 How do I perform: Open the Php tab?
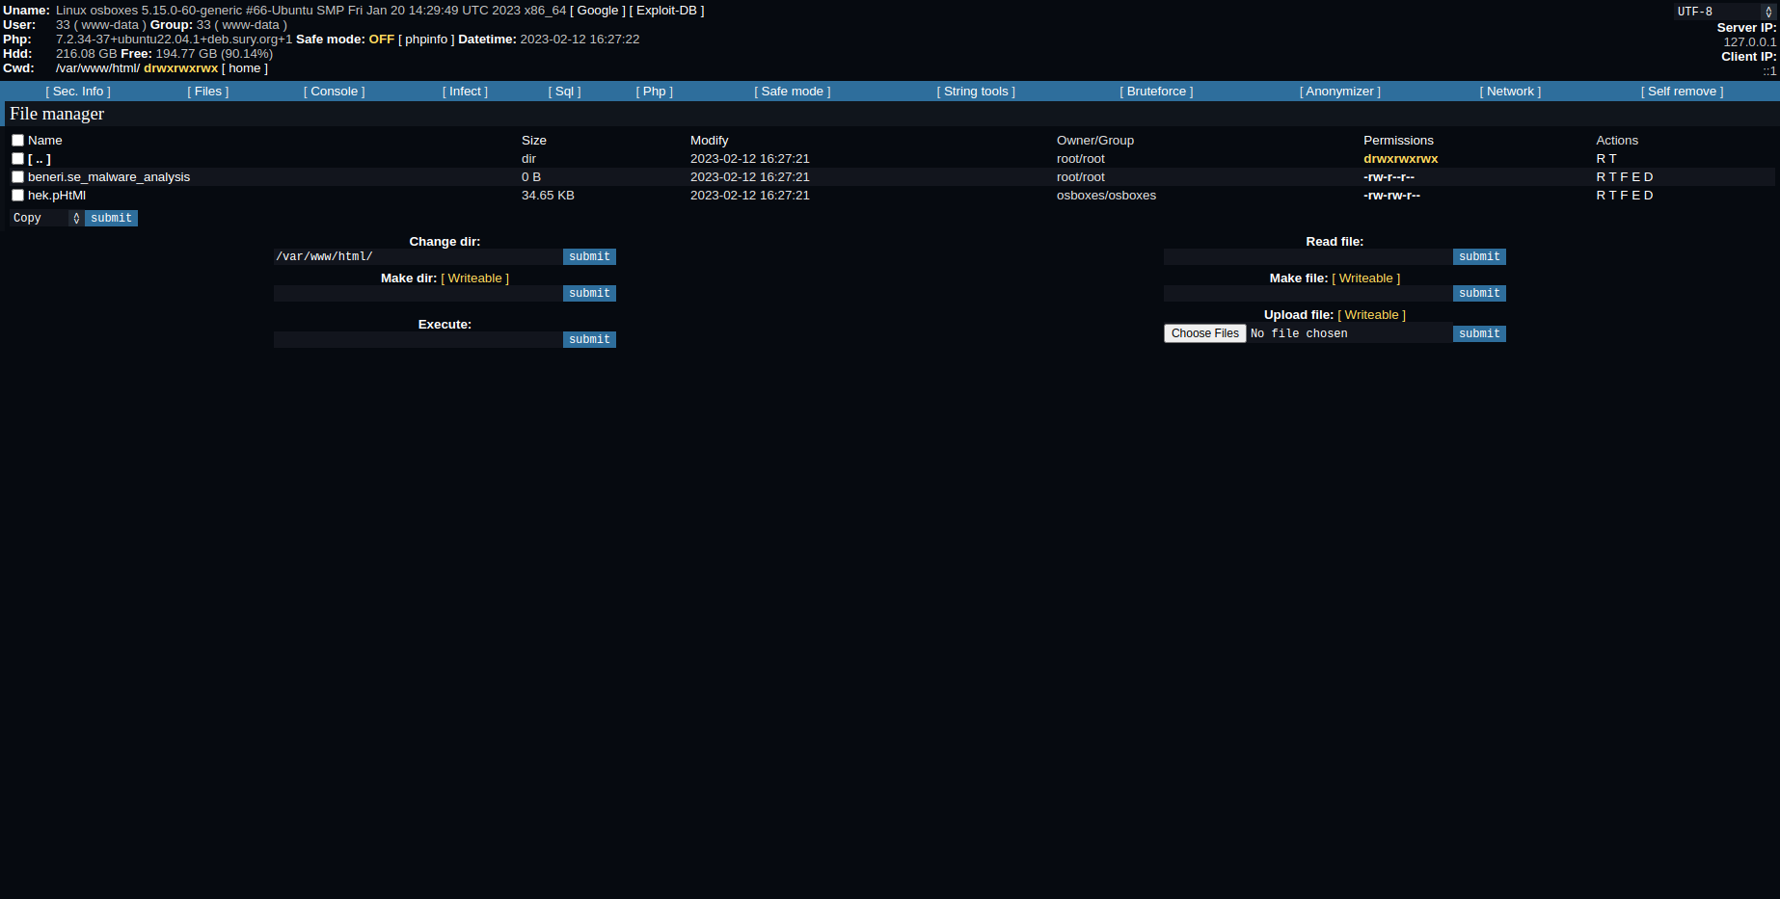655,92
